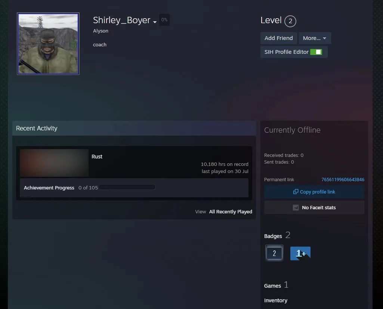Open the permanent link 76561199606643846
This screenshot has width=383, height=309.
point(343,180)
